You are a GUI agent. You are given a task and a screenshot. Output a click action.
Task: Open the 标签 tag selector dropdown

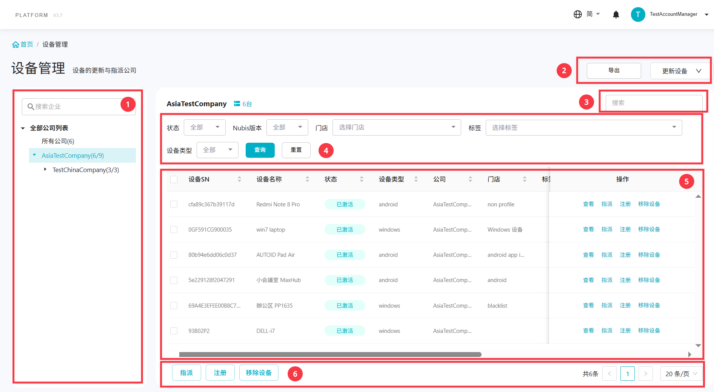click(x=584, y=127)
